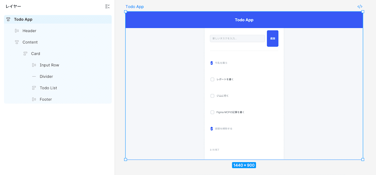Image resolution: width=376 pixels, height=175 pixels.
Task: Click the bottom-left selection handle of the frame
Action: click(126, 159)
